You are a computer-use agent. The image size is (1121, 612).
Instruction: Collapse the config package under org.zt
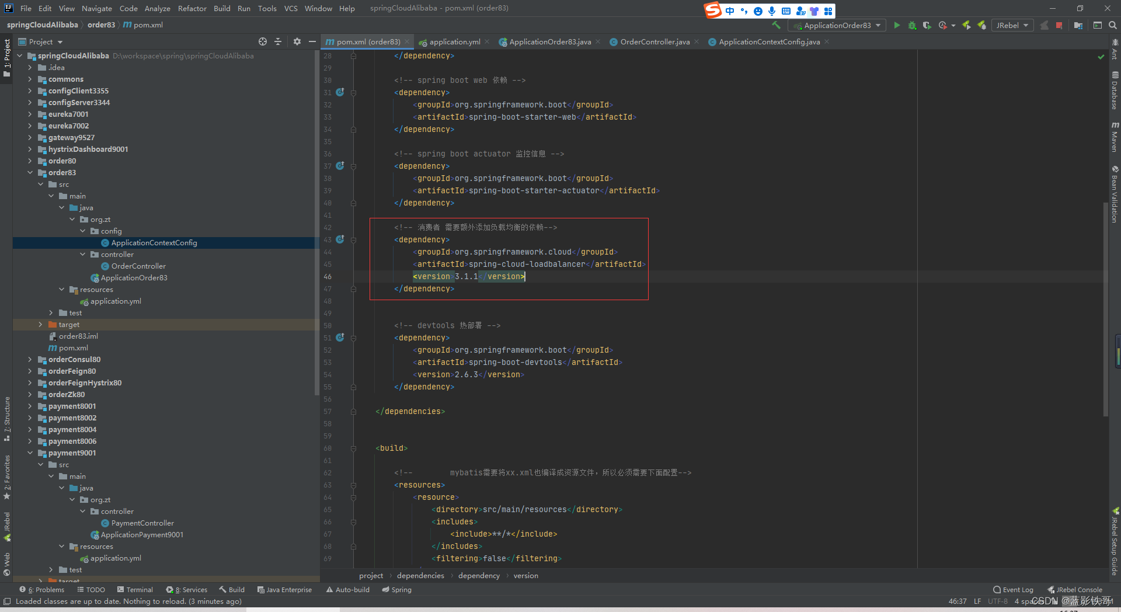tap(82, 231)
